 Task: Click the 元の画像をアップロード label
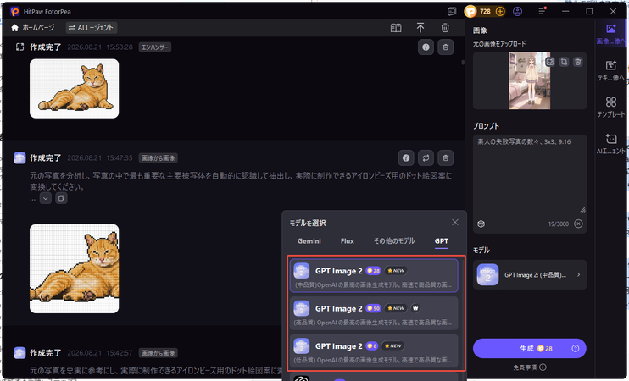499,44
